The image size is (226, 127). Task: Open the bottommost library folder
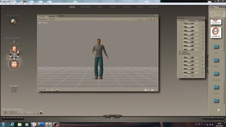click(216, 100)
